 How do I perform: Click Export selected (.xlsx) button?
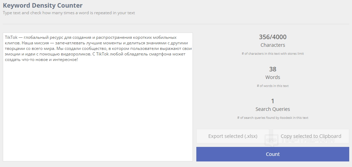(233, 136)
